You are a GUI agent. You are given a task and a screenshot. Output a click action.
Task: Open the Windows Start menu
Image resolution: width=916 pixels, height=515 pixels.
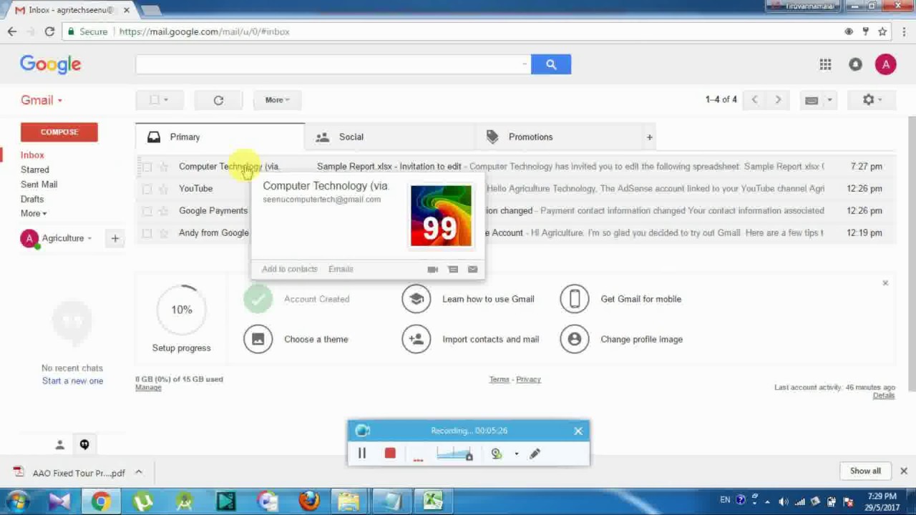pos(17,501)
